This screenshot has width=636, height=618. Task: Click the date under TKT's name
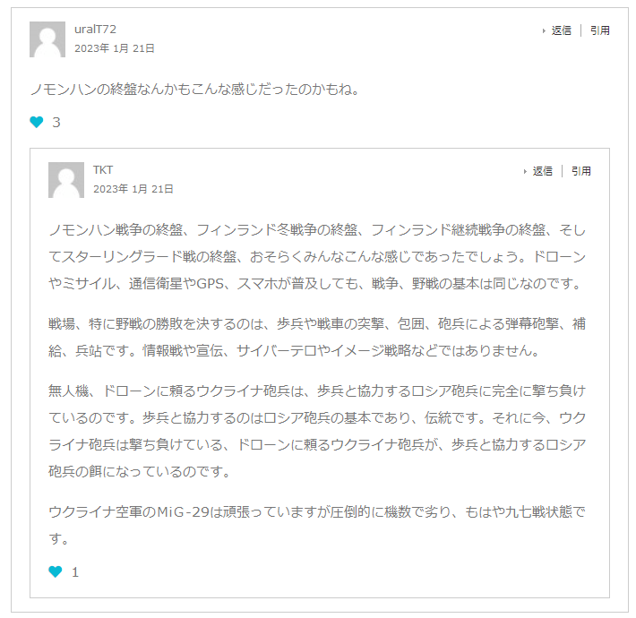click(133, 189)
